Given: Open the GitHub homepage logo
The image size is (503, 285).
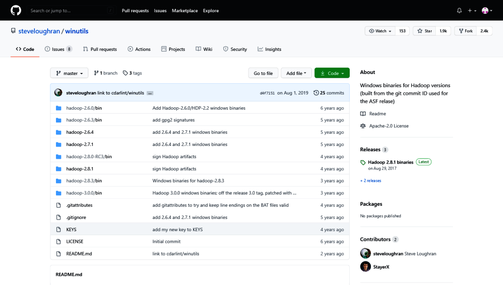Looking at the screenshot, I should [16, 11].
